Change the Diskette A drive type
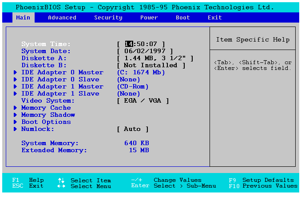 pos(156,58)
